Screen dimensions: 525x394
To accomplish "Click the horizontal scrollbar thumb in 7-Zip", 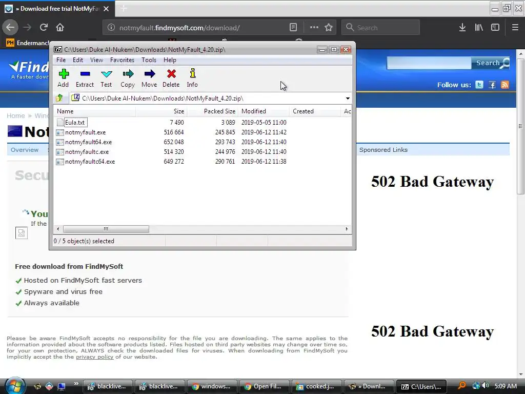I will pyautogui.click(x=106, y=229).
